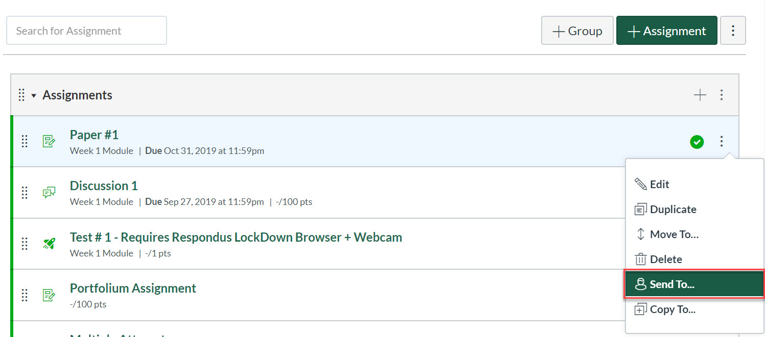
Task: Open Paper #1 three-dot options menu
Action: [722, 141]
